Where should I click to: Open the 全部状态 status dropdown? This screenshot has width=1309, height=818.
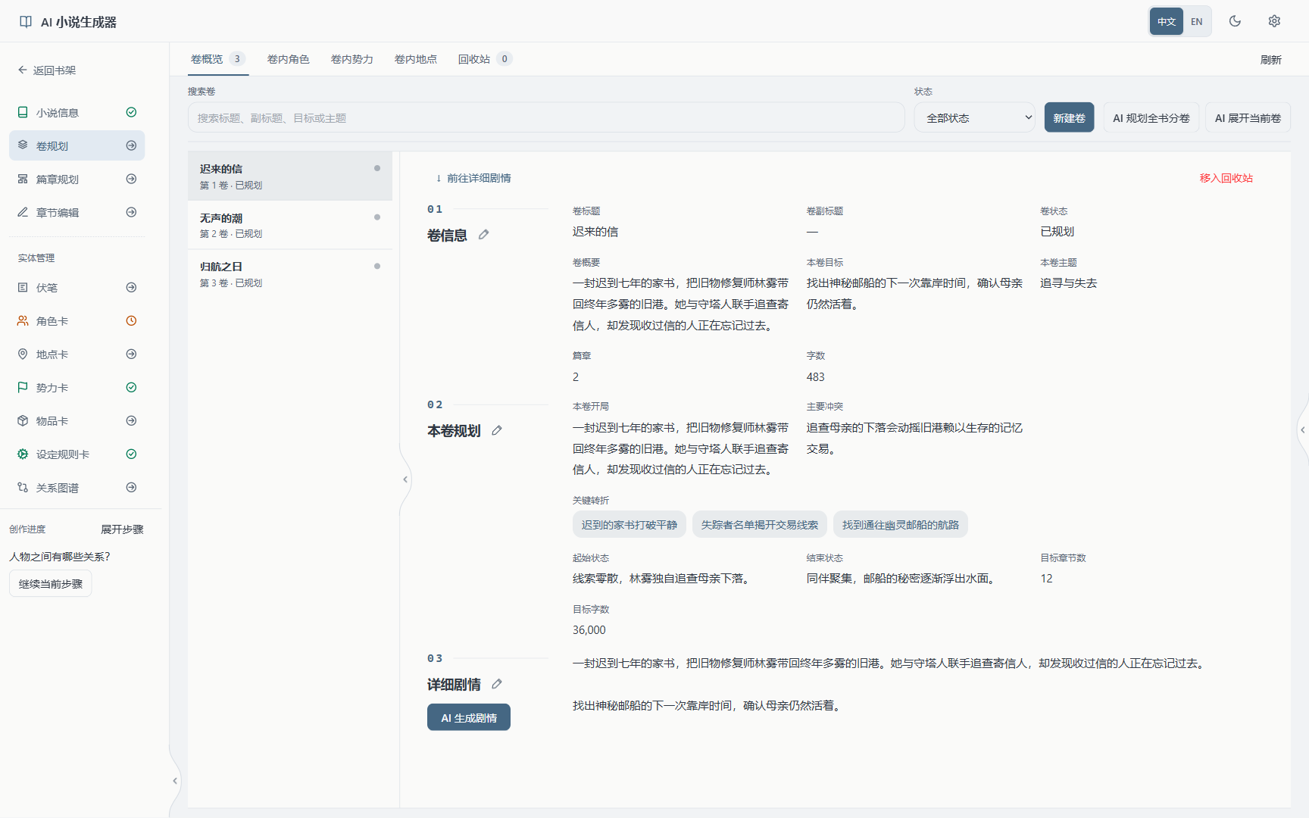[975, 117]
